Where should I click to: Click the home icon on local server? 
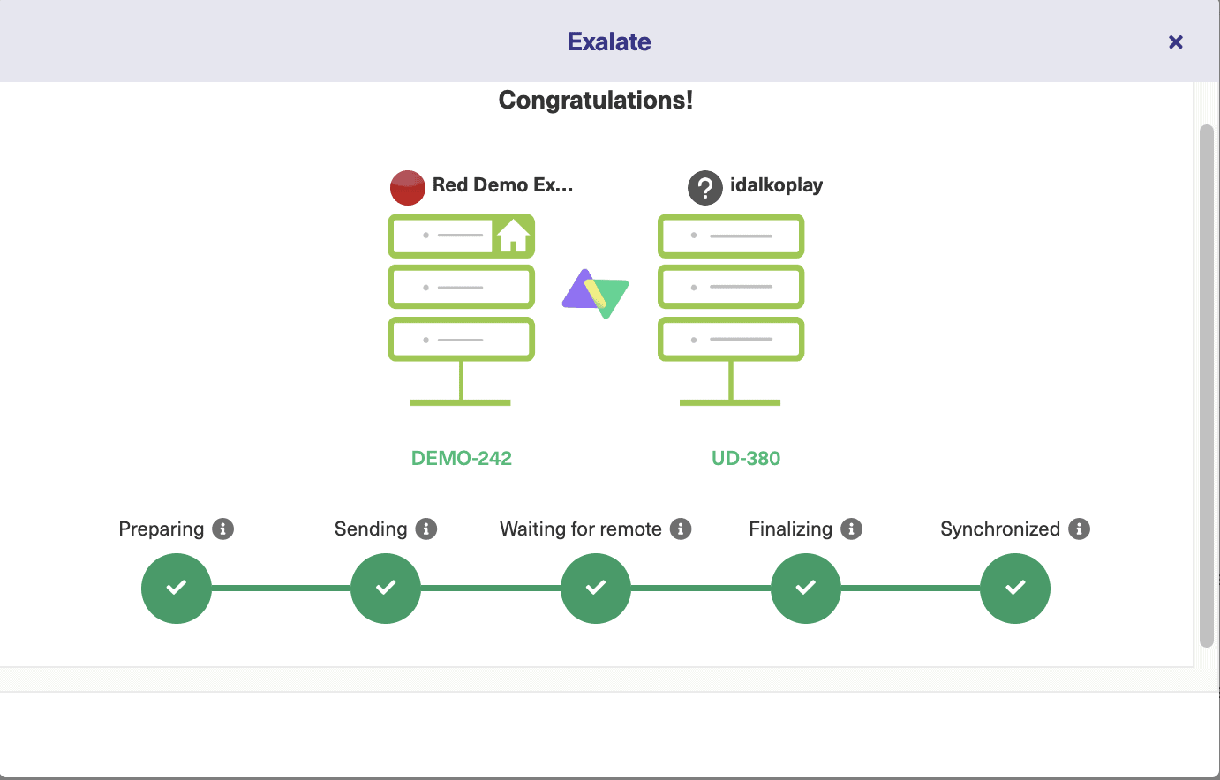[x=513, y=236]
